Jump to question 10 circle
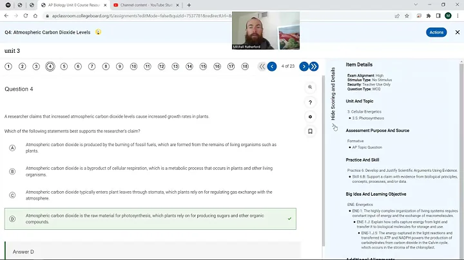Screen dimensions: 464x260 point(133,66)
